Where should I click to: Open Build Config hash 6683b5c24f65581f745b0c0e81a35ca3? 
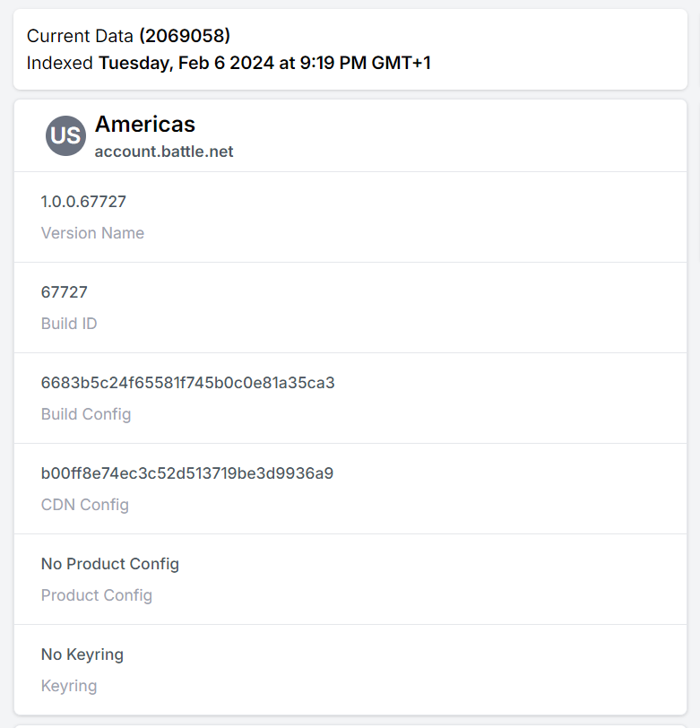(x=187, y=383)
